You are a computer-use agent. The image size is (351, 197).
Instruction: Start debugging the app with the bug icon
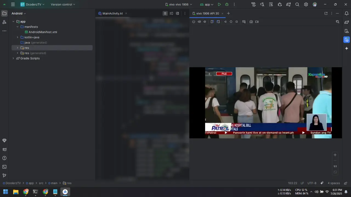coord(227,4)
